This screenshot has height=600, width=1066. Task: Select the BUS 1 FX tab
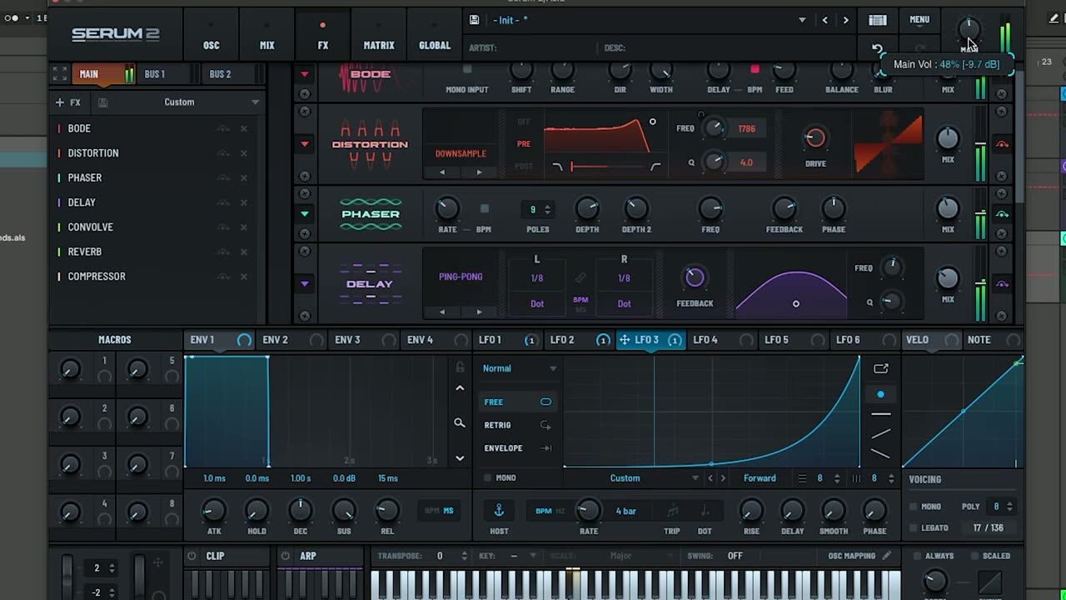pos(155,74)
